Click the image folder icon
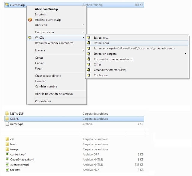 pos(7,149)
